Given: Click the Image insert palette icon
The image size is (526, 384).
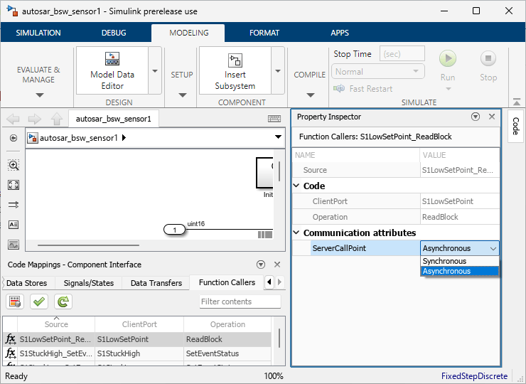Looking at the screenshot, I should pyautogui.click(x=14, y=245).
